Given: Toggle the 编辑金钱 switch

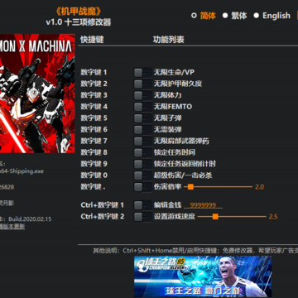Looking at the screenshot, I should click(142, 205).
